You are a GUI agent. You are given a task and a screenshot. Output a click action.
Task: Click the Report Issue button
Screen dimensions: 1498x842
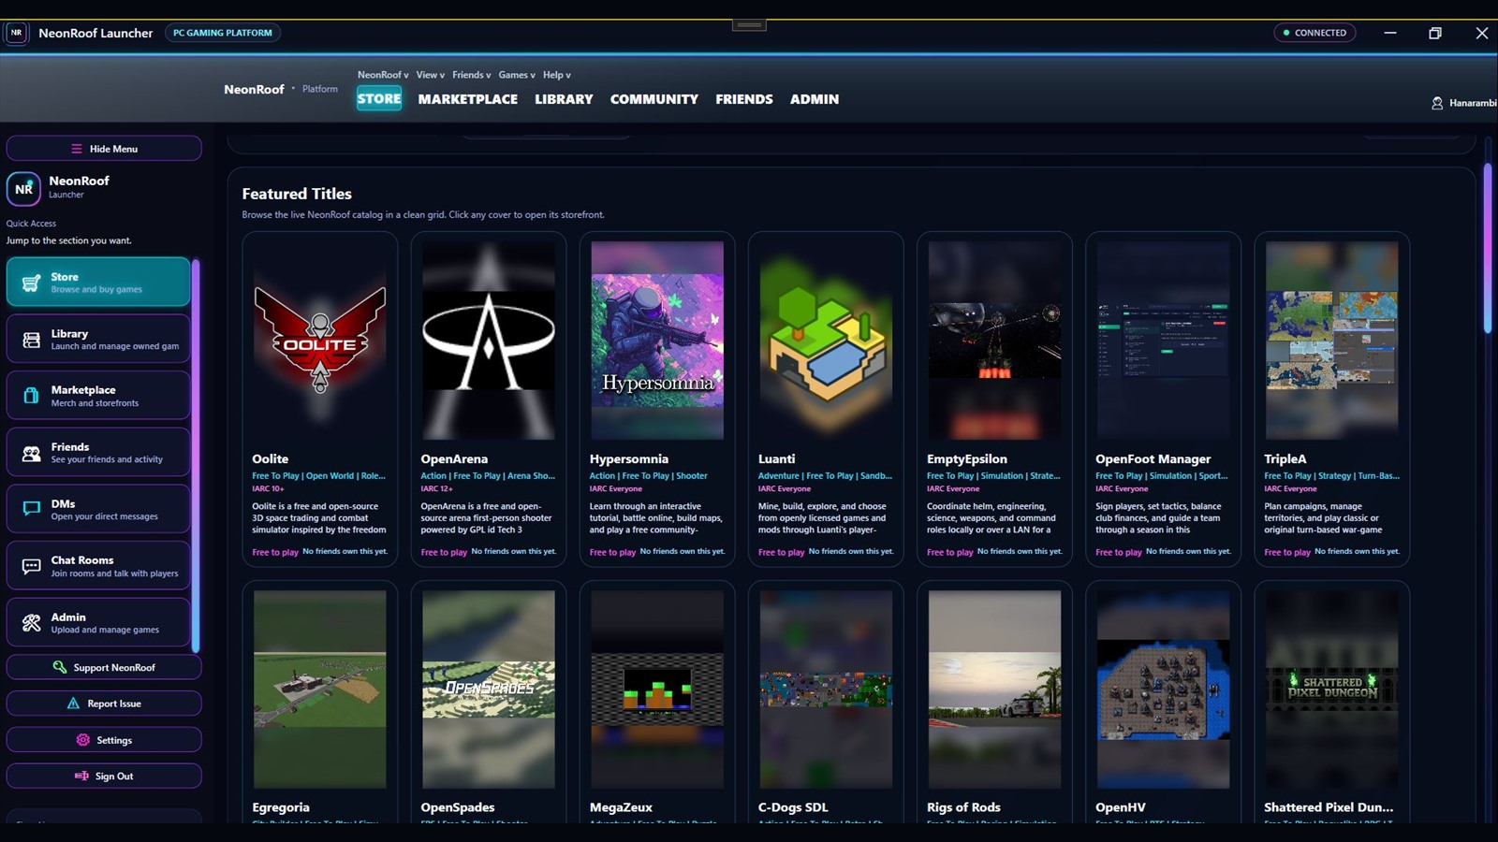pos(104,704)
